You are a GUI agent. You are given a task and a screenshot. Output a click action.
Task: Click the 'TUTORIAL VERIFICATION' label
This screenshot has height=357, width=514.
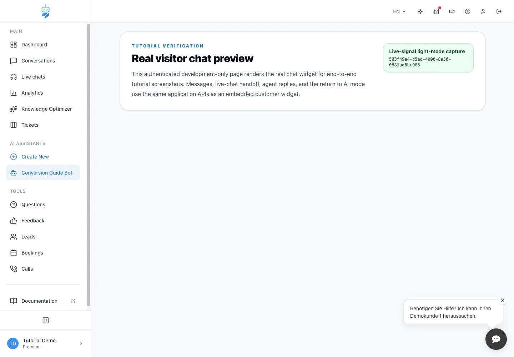point(167,46)
